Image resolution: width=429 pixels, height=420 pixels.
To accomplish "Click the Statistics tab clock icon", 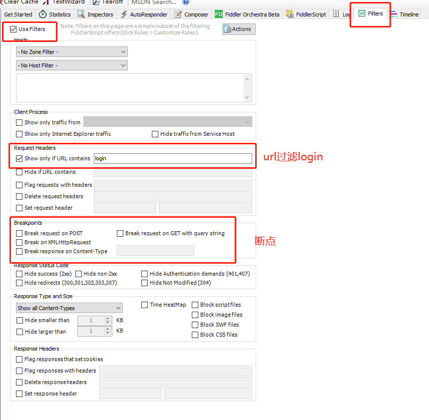I will tap(43, 14).
